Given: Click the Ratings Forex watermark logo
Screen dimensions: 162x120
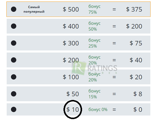Looking at the screenshot, I should click(x=95, y=68).
